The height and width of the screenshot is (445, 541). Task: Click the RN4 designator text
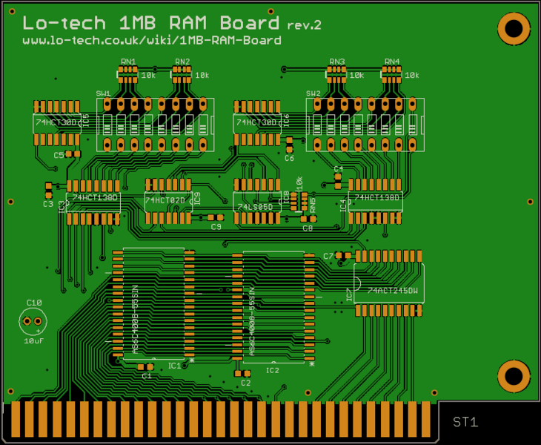coord(392,62)
